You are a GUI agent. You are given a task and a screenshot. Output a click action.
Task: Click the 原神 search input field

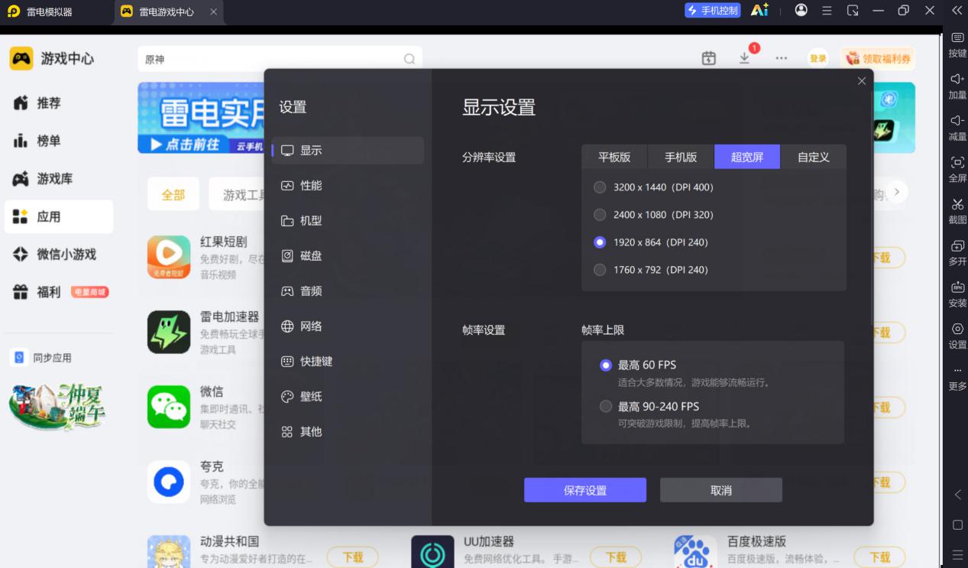point(280,59)
